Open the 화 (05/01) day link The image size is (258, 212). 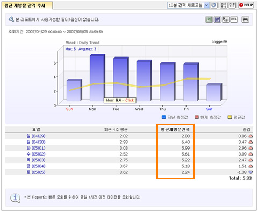point(36,148)
